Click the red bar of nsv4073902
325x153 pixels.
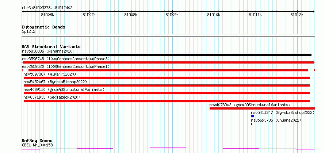point(262,108)
